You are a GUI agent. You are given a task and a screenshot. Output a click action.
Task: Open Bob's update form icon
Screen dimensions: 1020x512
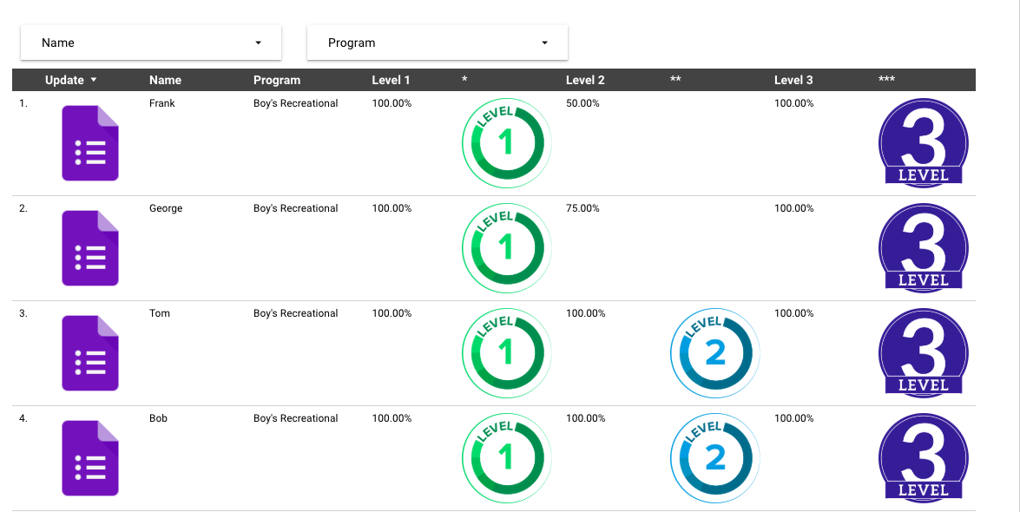[89, 457]
